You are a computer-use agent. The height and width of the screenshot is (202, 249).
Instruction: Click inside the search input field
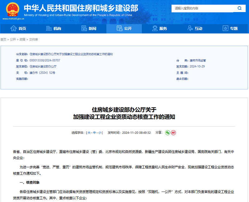pos(202,8)
